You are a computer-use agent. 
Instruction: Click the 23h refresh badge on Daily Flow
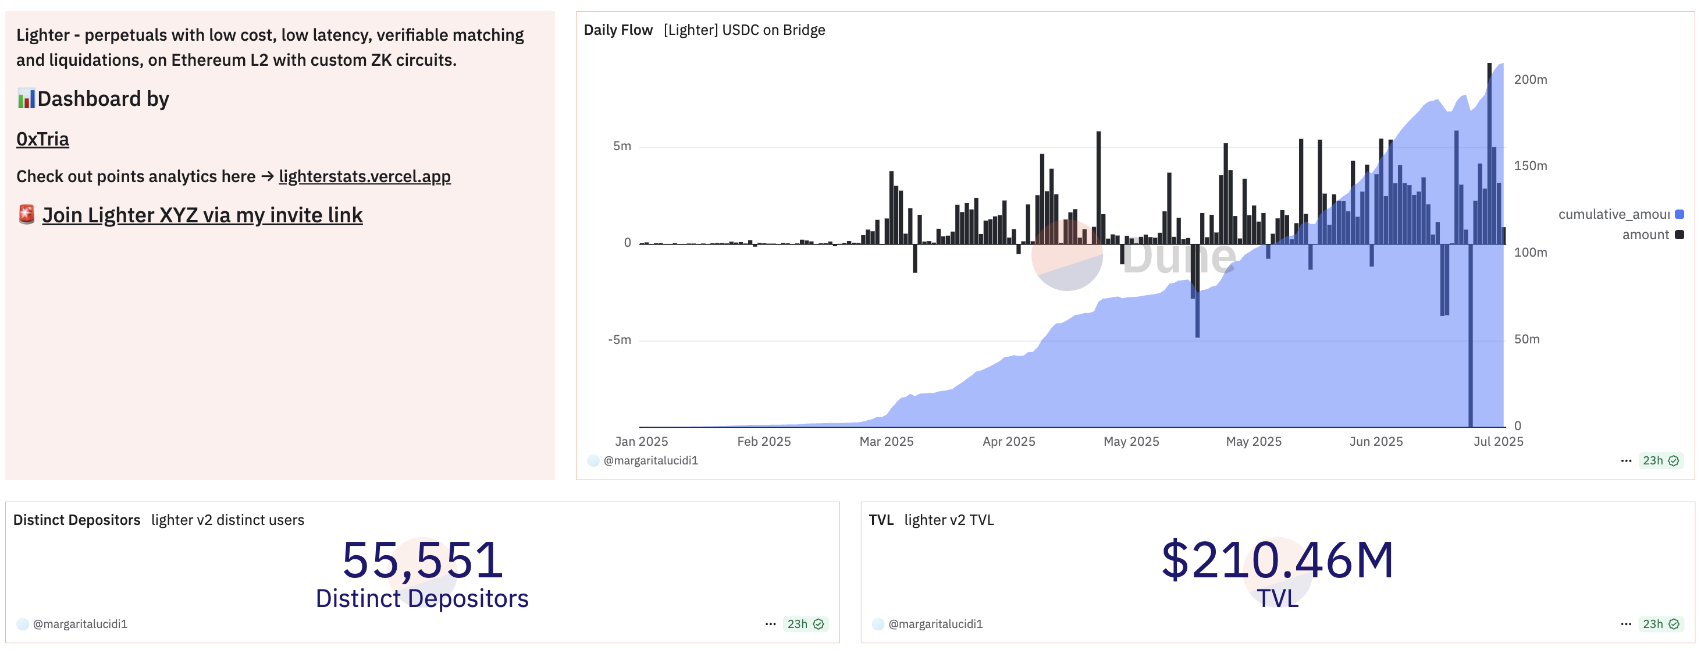point(1660,460)
